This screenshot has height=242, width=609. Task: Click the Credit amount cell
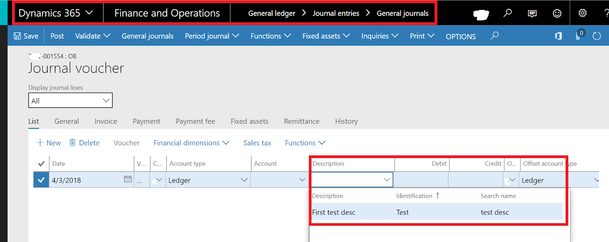[x=476, y=180]
